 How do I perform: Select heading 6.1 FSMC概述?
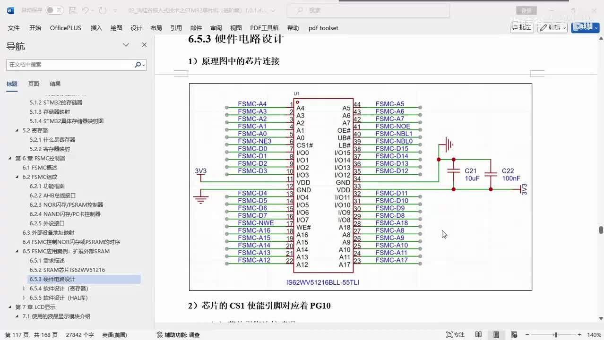[x=40, y=168]
